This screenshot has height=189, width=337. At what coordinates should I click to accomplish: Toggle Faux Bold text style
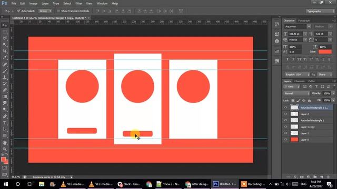(x=288, y=59)
